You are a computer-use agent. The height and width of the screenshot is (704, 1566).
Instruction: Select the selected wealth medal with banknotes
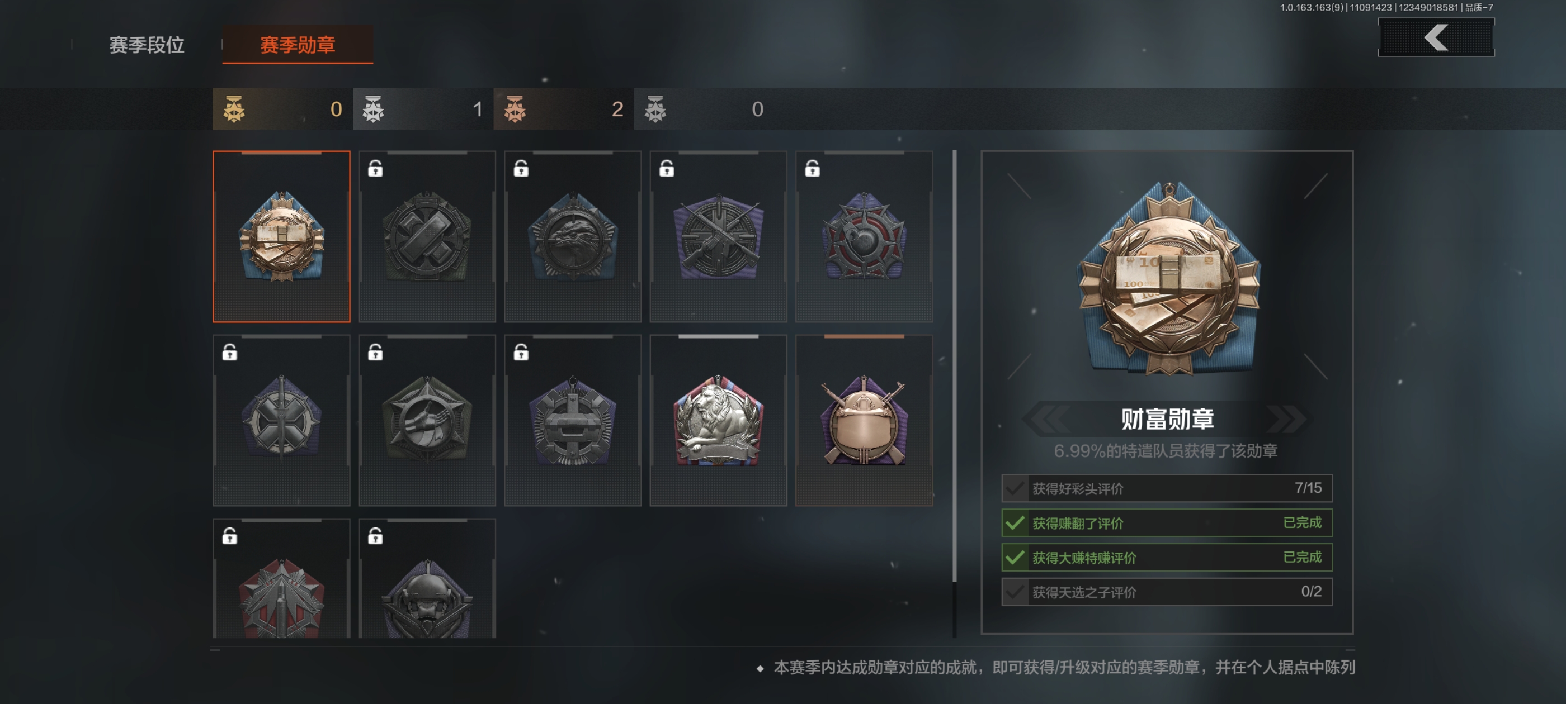point(281,236)
